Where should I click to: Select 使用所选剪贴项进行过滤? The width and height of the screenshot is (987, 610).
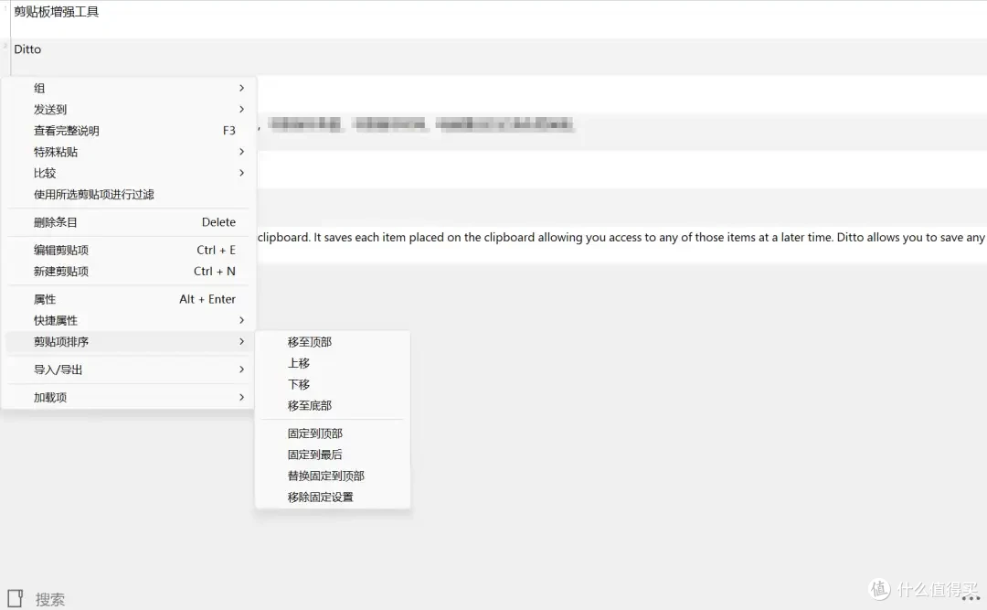pyautogui.click(x=129, y=194)
